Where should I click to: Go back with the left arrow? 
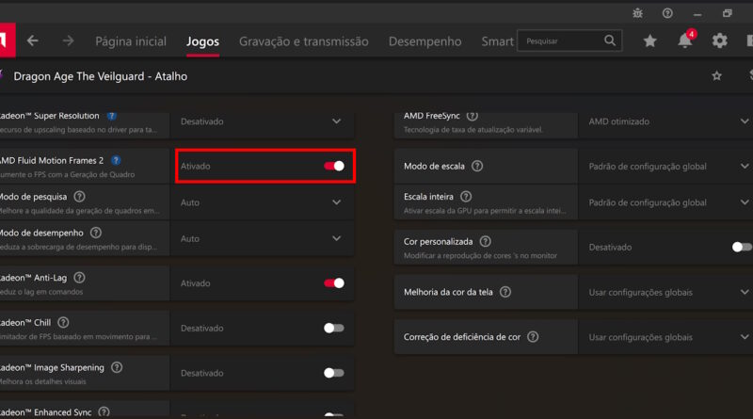(x=32, y=40)
